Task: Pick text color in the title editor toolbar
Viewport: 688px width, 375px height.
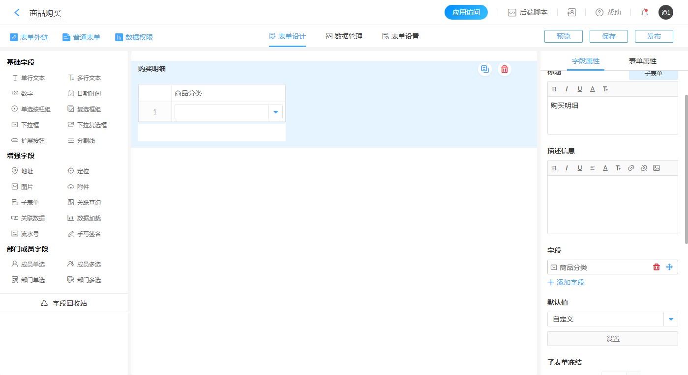Action: point(593,89)
